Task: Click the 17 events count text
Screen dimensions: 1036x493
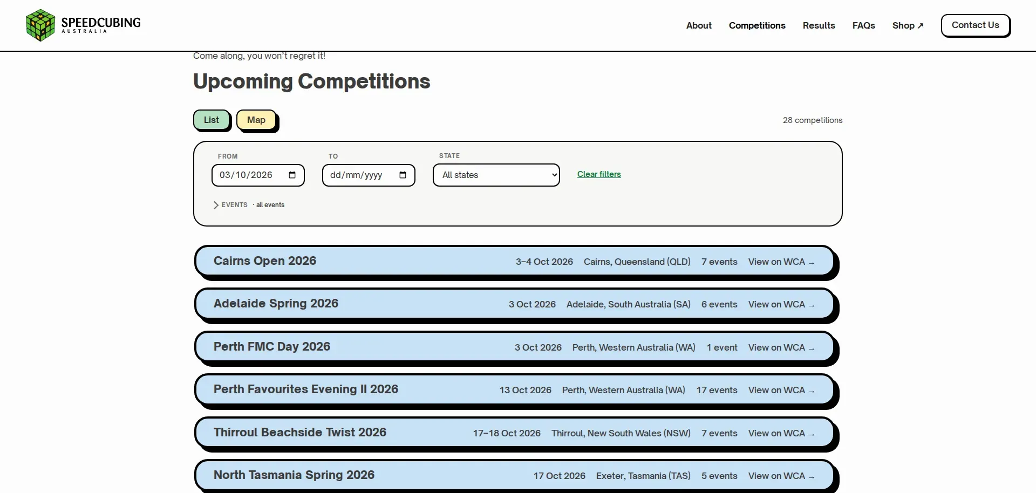Action: 717,390
